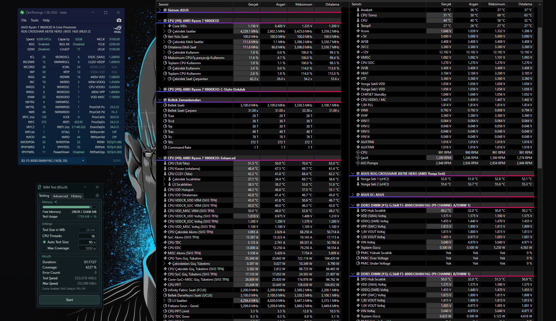Expand the Çekirdek Saatler row
Image resolution: width=556 pixels, height=321 pixels.
tap(164, 31)
